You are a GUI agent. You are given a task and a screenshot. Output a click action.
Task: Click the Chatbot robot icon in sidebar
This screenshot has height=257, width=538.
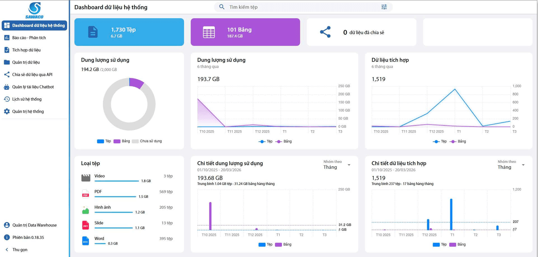(6, 87)
